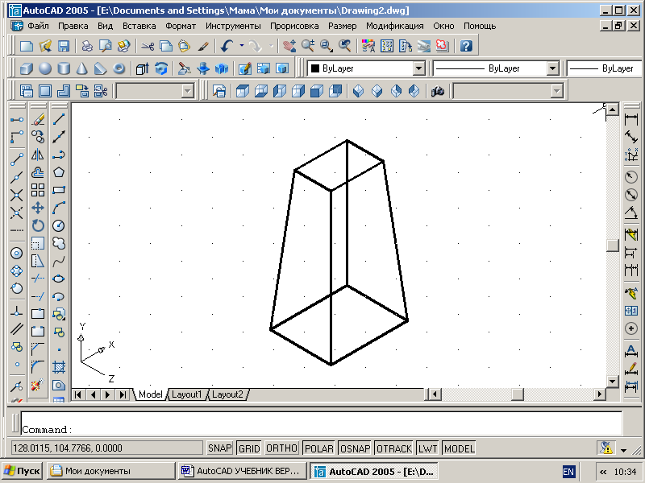Select the Rotate tool
The height and width of the screenshot is (483, 645).
pos(38,225)
